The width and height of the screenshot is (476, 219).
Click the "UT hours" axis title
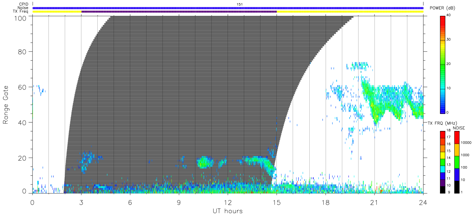pyautogui.click(x=228, y=211)
